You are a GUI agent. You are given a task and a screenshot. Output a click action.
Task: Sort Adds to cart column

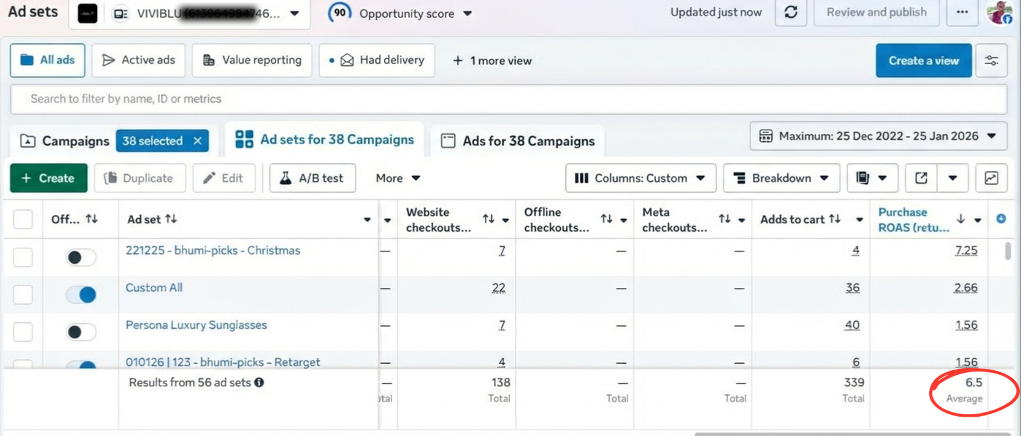click(835, 219)
